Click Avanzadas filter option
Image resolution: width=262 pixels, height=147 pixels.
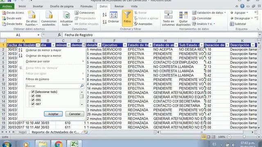[x=143, y=24]
